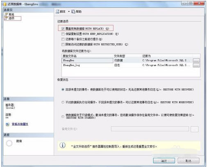Open the 脚本 dropdown arrow
207x167 pixels.
click(x=69, y=11)
